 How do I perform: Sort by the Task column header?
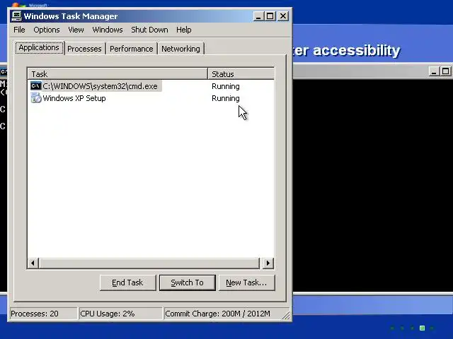118,73
